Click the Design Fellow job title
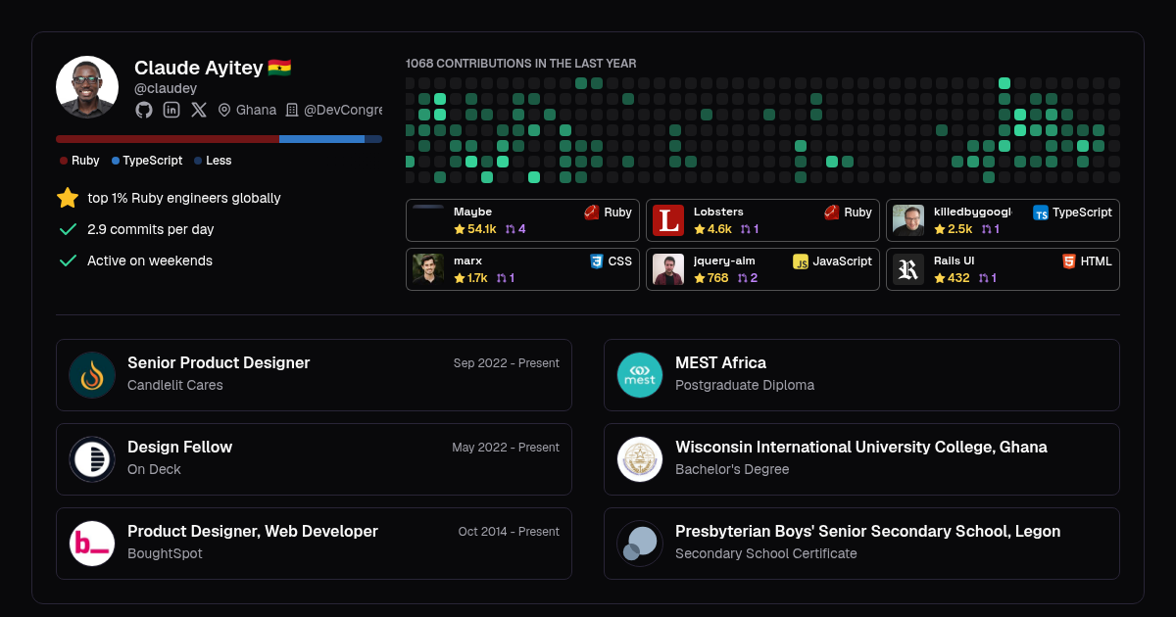1176x617 pixels. (x=180, y=447)
